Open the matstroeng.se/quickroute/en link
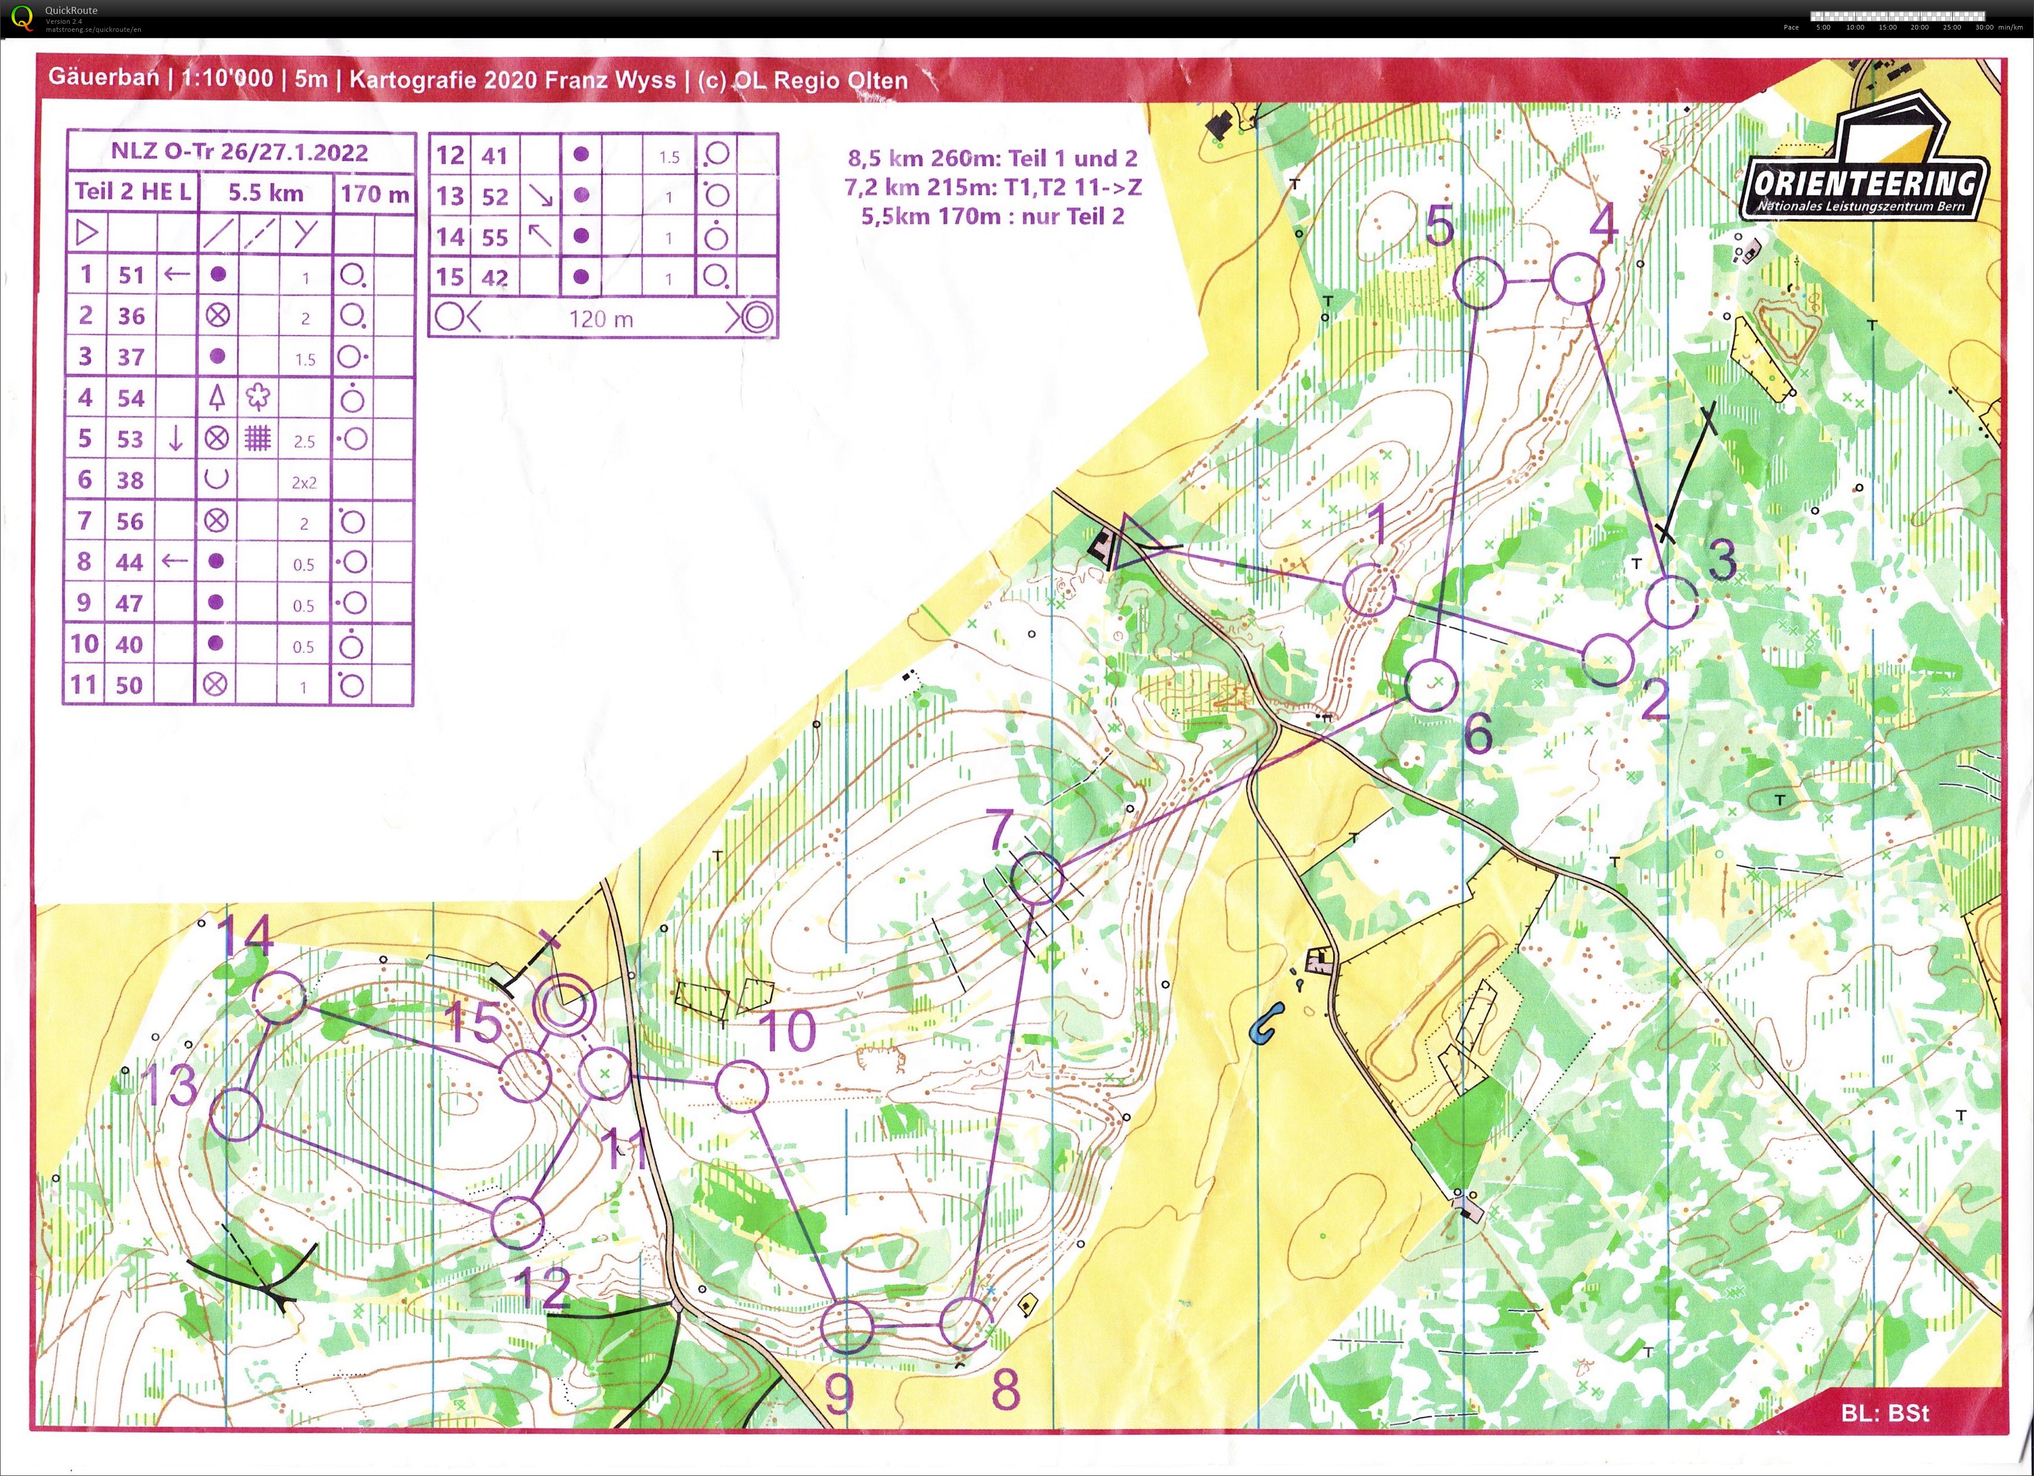 pyautogui.click(x=93, y=30)
